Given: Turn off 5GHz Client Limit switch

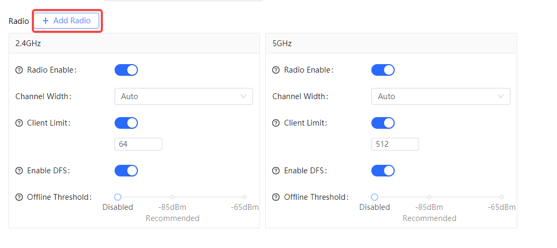Looking at the screenshot, I should pos(383,123).
